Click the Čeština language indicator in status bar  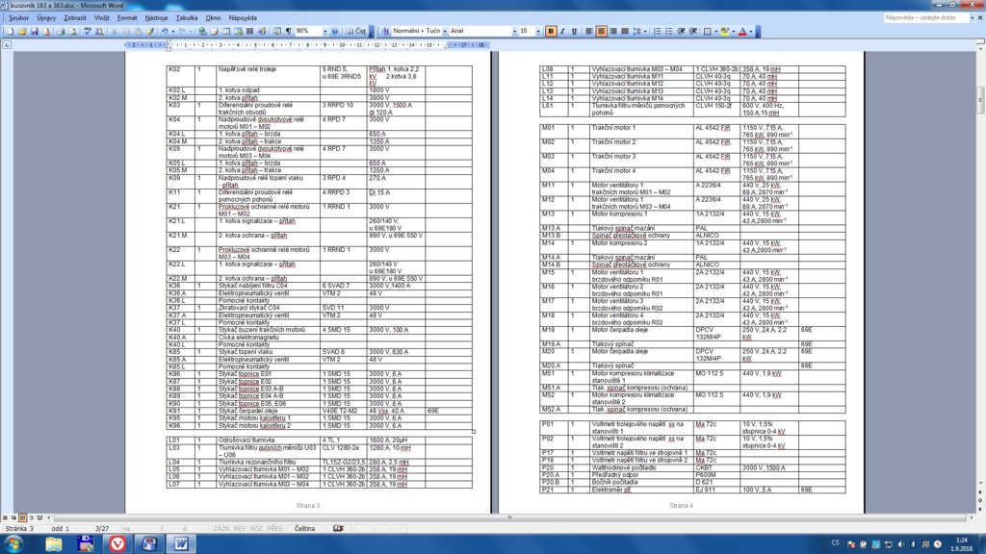tap(303, 528)
